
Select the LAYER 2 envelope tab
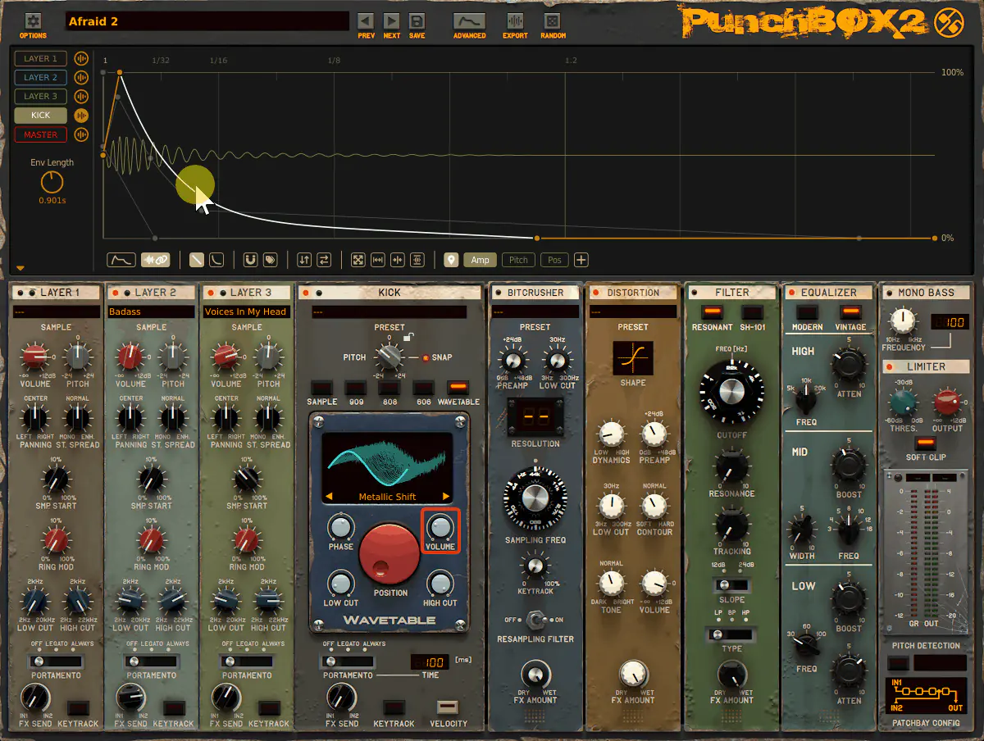[41, 78]
